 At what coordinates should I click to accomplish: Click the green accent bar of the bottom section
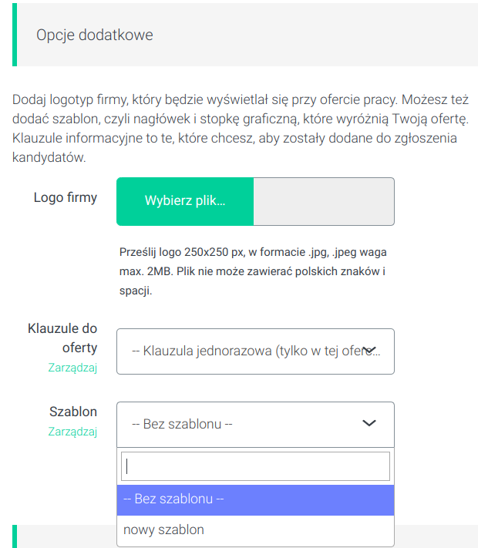point(15,536)
